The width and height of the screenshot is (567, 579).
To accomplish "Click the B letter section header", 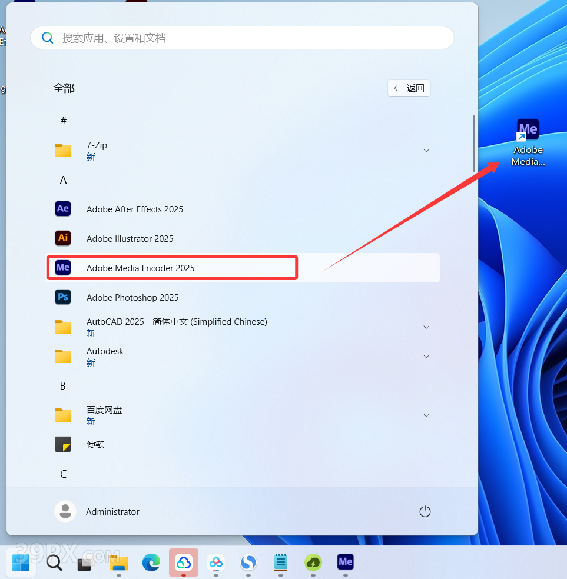I will point(63,386).
